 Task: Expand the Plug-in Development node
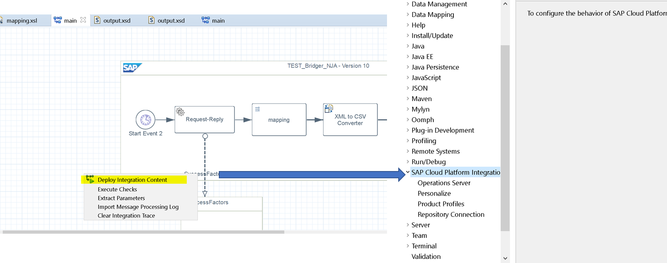click(x=408, y=130)
